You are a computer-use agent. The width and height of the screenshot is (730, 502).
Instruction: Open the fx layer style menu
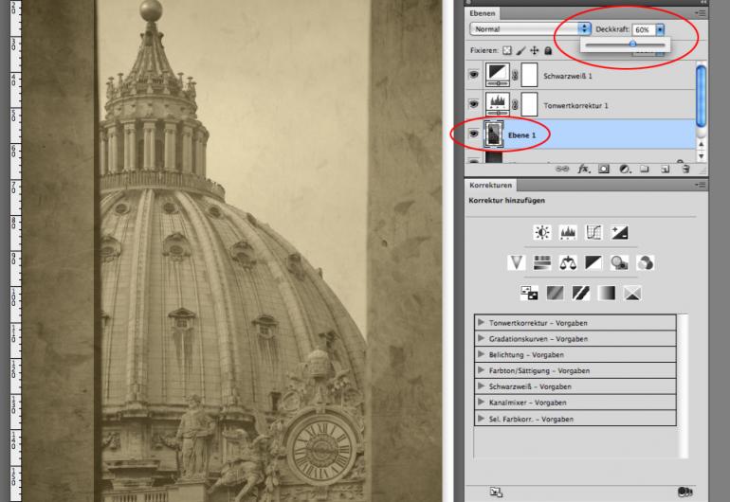click(x=583, y=170)
